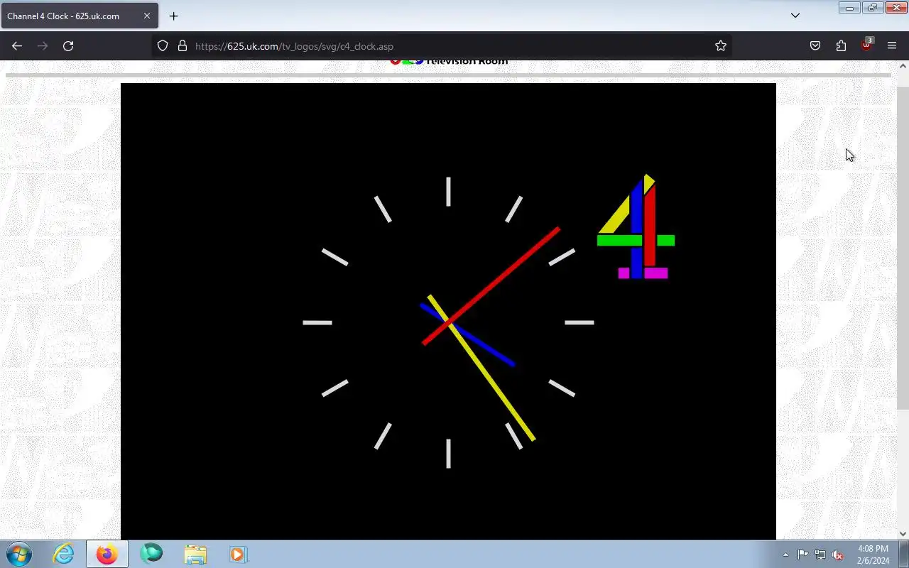Open the extensions puzzle icon
The image size is (909, 568).
(x=841, y=46)
